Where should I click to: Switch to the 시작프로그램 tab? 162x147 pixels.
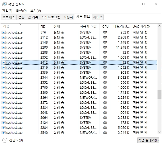pos(51,17)
